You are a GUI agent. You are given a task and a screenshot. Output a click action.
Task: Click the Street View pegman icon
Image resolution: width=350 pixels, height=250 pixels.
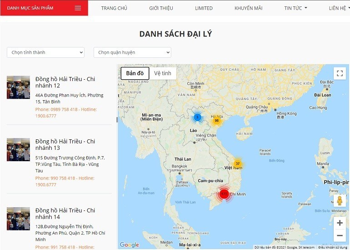(339, 201)
